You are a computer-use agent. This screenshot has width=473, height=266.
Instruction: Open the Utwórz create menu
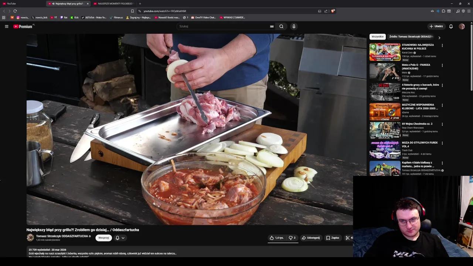[x=436, y=26]
